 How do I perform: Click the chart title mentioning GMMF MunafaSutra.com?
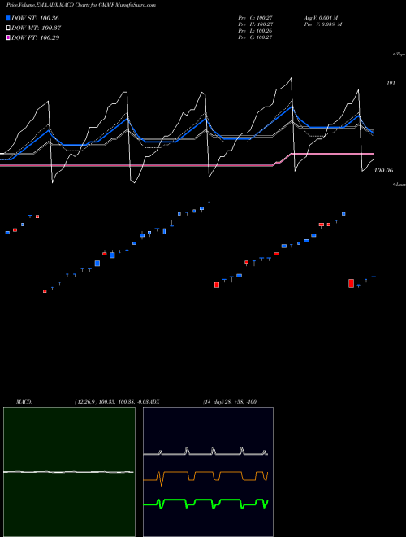coord(81,5)
